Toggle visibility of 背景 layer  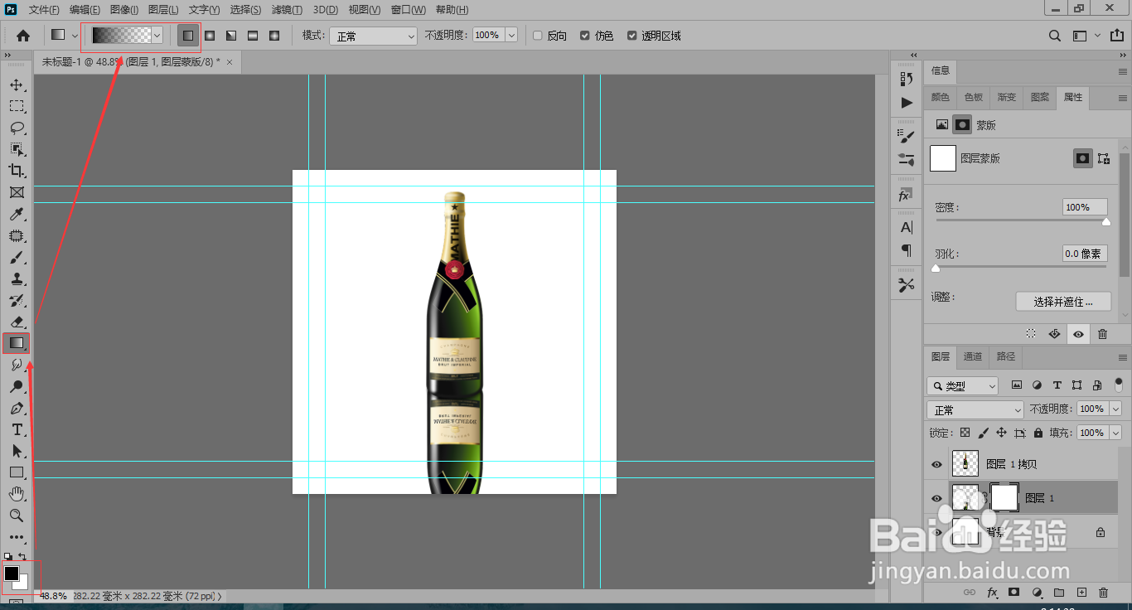point(937,532)
